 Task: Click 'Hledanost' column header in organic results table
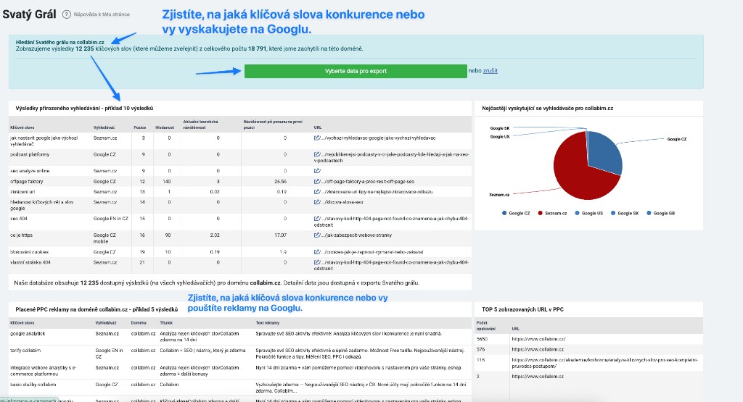click(x=165, y=127)
